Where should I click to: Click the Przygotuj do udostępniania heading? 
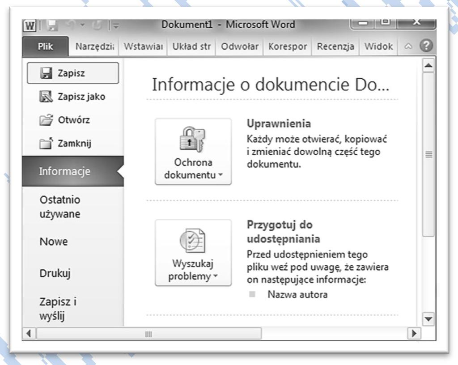point(283,232)
